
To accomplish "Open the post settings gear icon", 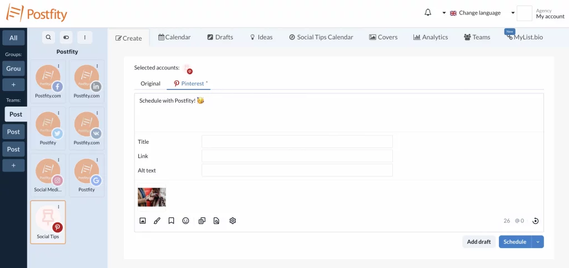I will click(233, 220).
